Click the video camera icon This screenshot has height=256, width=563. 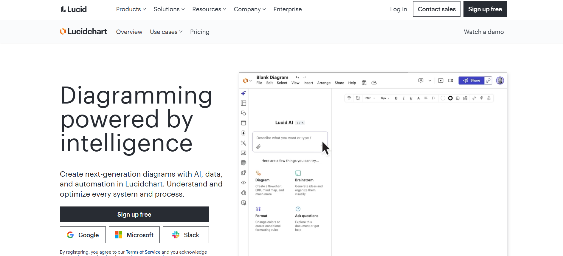[451, 81]
